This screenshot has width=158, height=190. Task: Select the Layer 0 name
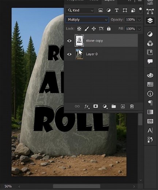click(92, 54)
